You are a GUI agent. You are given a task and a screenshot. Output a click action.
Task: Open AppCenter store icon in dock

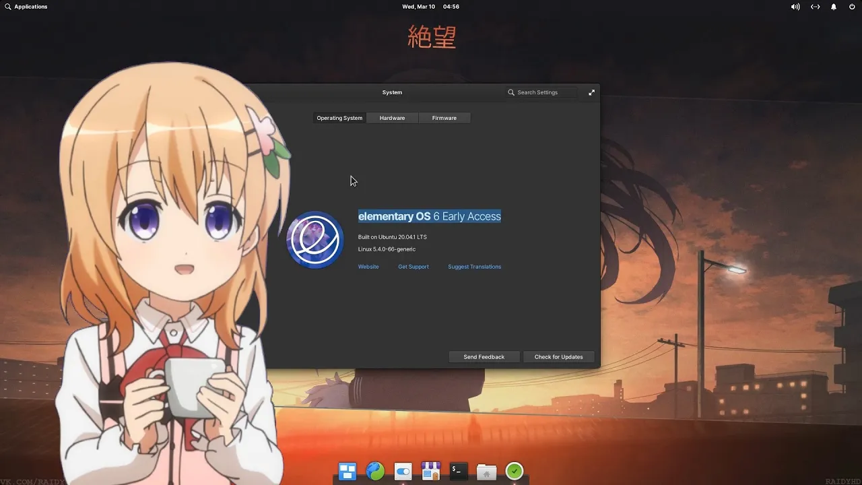431,471
